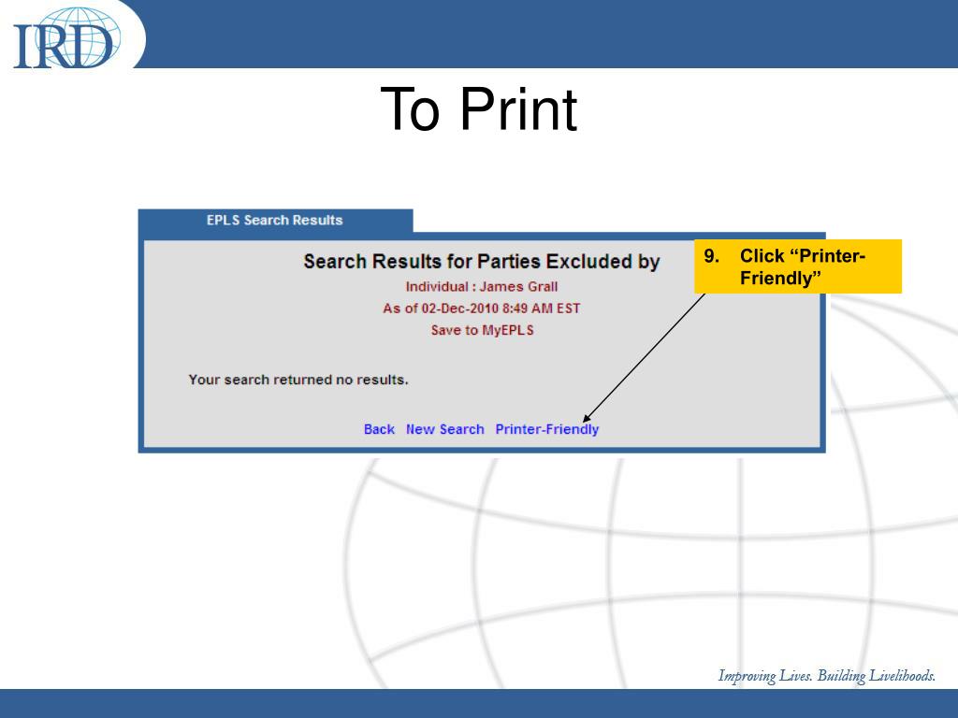Click "Individual : James Grall" text
The height and width of the screenshot is (718, 958).
[482, 286]
